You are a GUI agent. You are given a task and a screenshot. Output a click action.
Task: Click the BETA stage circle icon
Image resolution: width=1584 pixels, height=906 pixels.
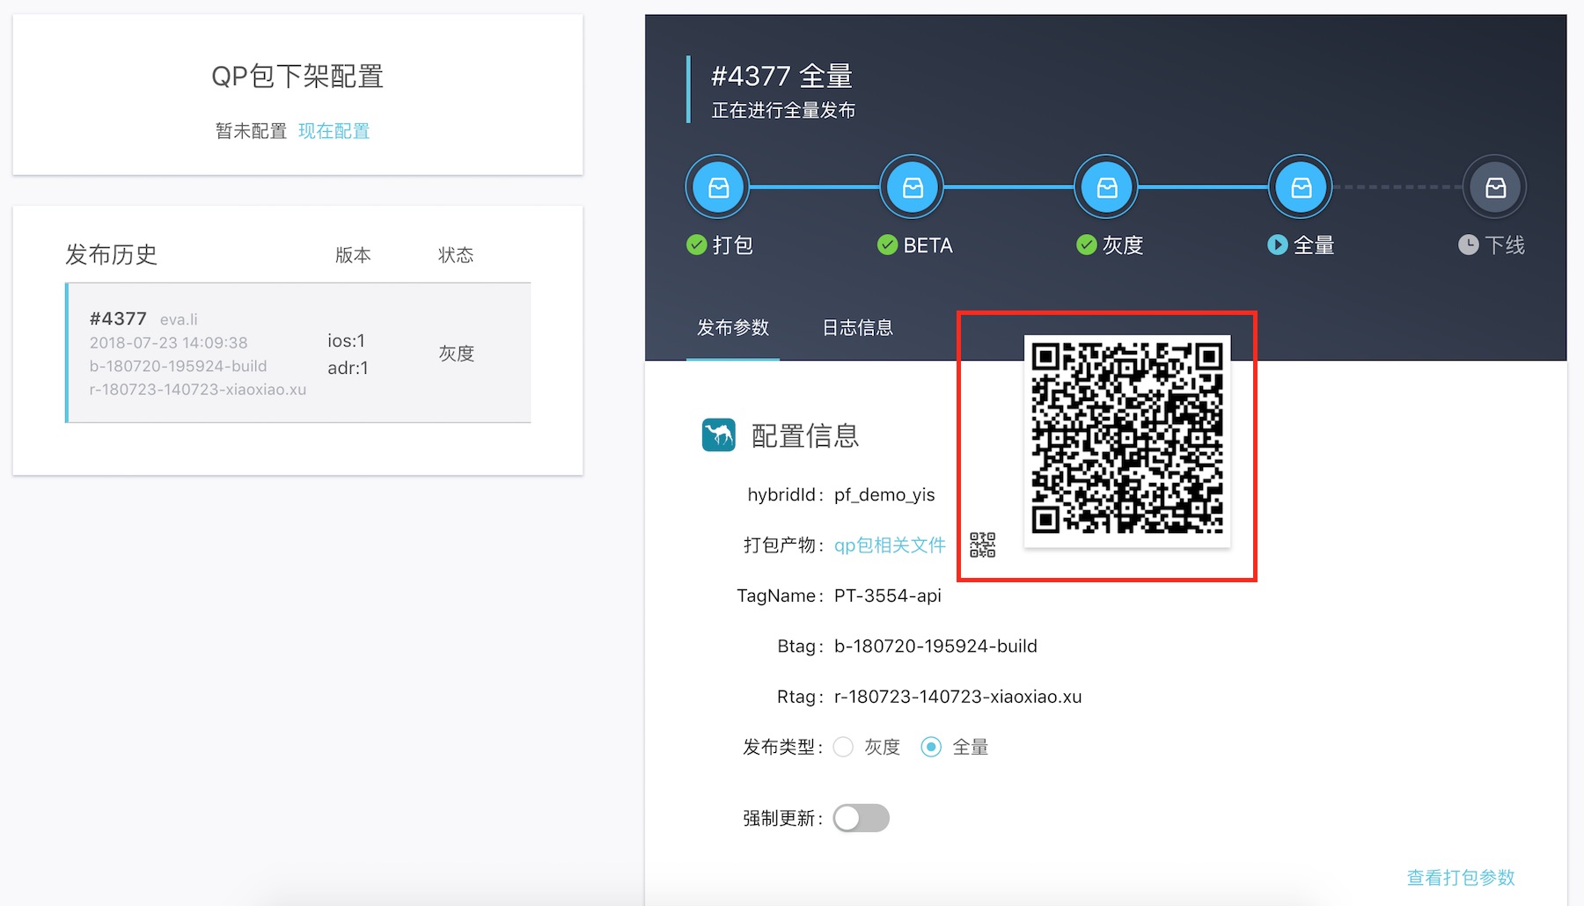[913, 187]
